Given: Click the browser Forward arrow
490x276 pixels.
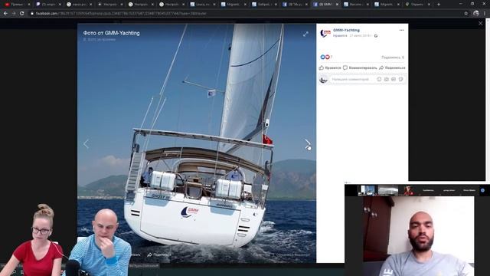Looking at the screenshot, I should pos(14,14).
